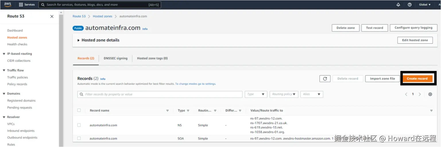Open the help question mark icon
The image size is (441, 147).
pyautogui.click(x=410, y=5)
